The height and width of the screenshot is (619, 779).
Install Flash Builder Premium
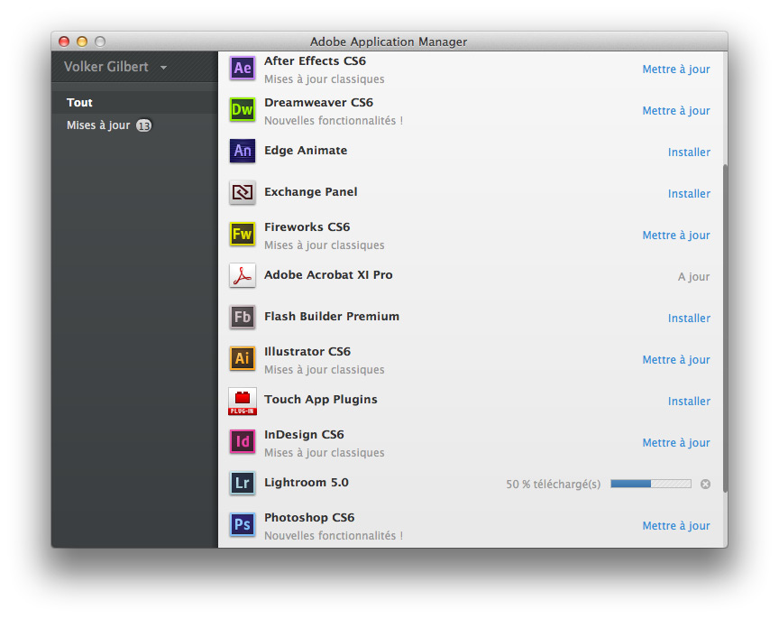[689, 319]
